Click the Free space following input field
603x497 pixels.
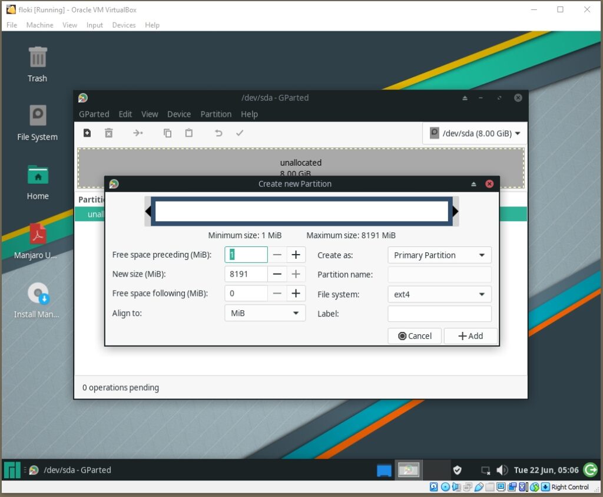tap(246, 294)
